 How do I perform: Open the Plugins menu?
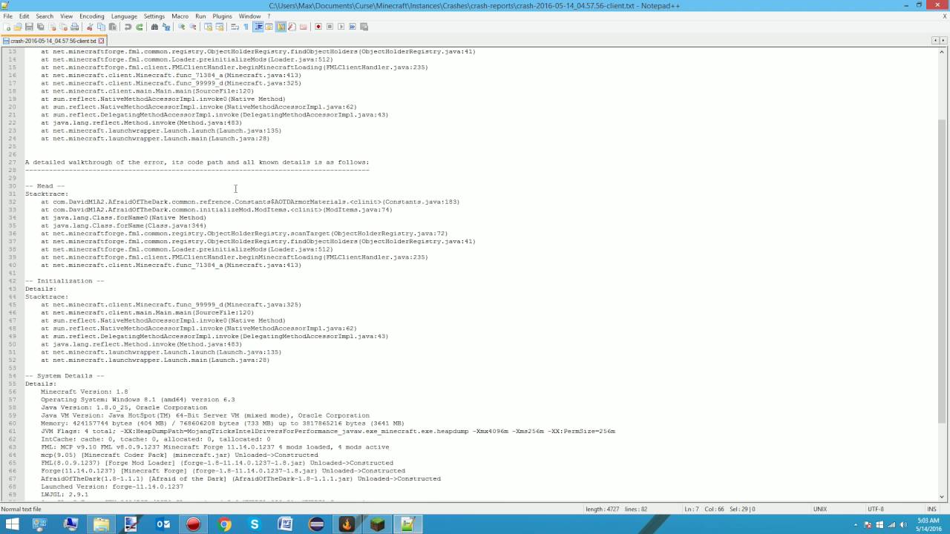point(222,16)
